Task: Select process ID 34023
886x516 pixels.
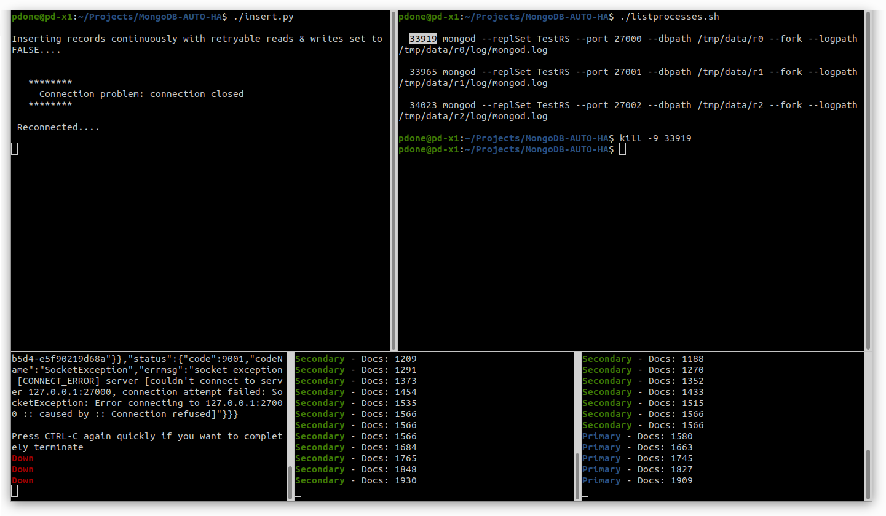Action: coord(423,105)
